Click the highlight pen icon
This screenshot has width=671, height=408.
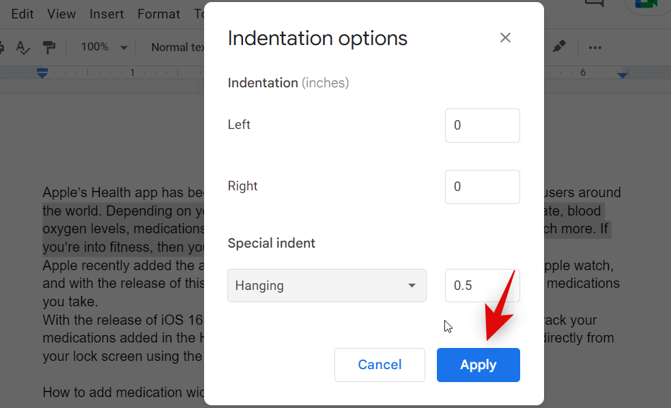(x=559, y=47)
